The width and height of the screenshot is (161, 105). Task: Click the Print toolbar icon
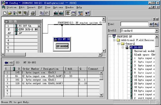pyautogui.click(x=33, y=13)
